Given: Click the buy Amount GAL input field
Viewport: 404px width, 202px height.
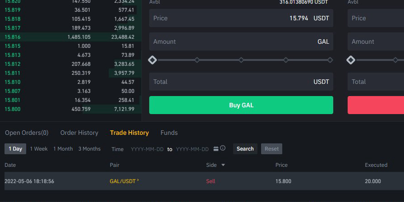Looking at the screenshot, I should 241,41.
